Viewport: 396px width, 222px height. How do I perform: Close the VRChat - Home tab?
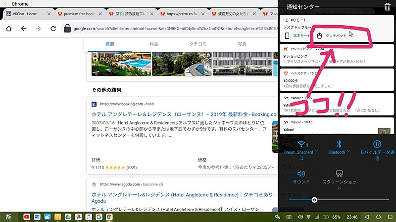49,14
